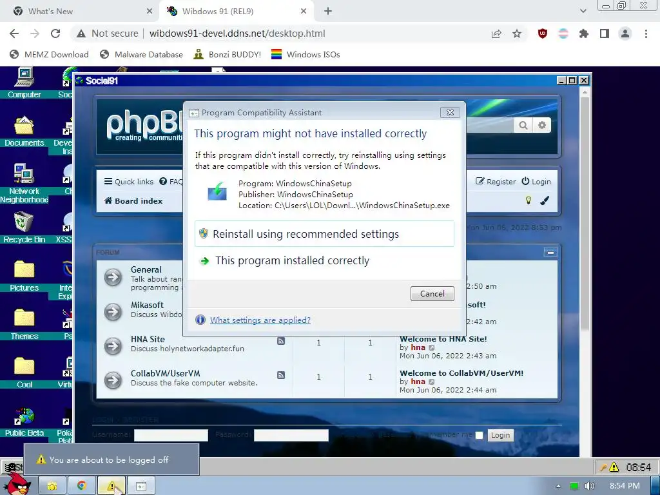Screen dimensions: 660x495
Task: Open Chrome three-dot menu
Action: pyautogui.click(x=646, y=34)
